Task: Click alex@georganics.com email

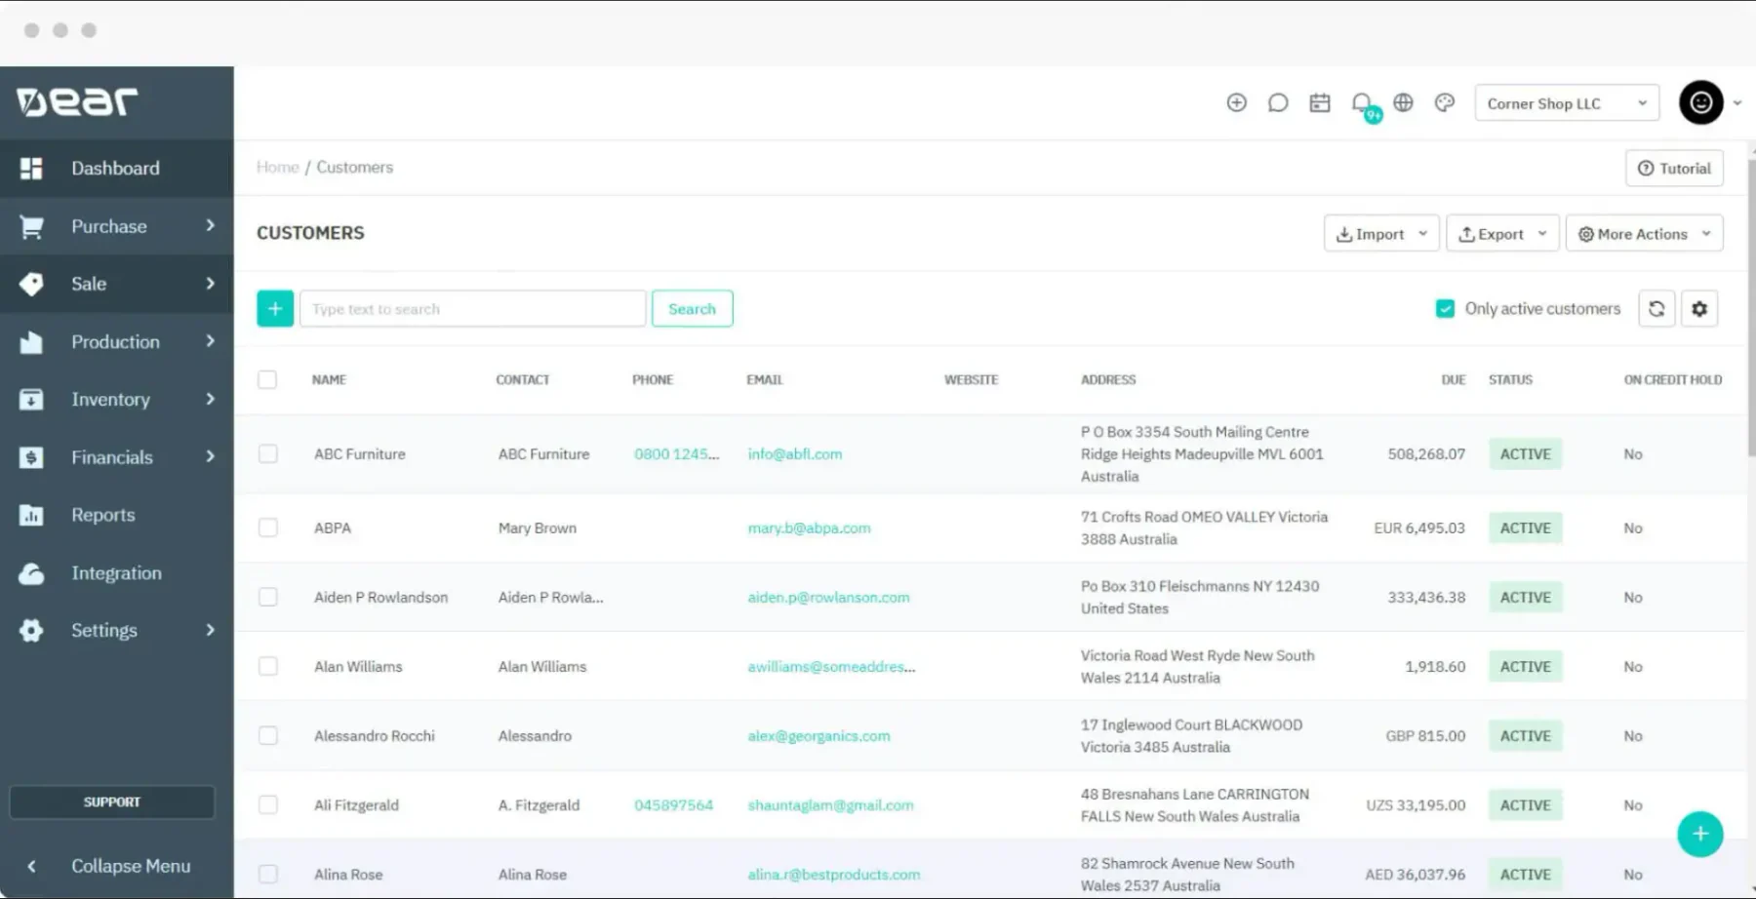Action: point(818,736)
